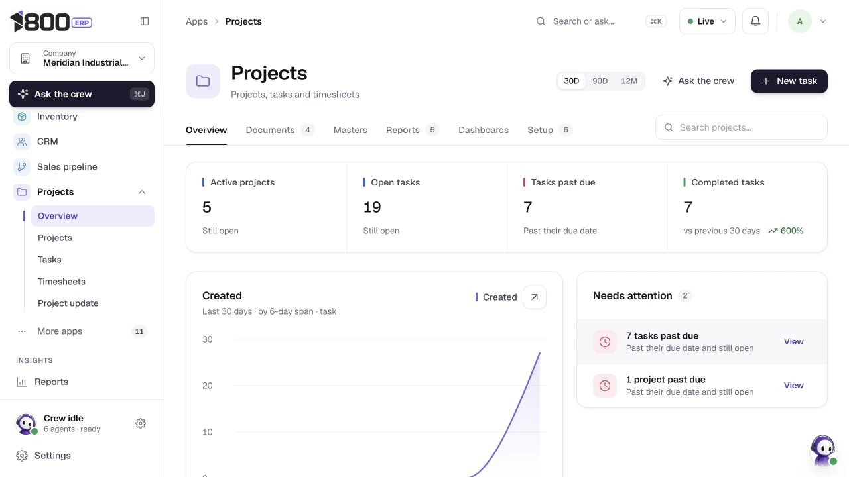The width and height of the screenshot is (849, 477).
Task: Open crew settings gear icon
Action: (141, 423)
